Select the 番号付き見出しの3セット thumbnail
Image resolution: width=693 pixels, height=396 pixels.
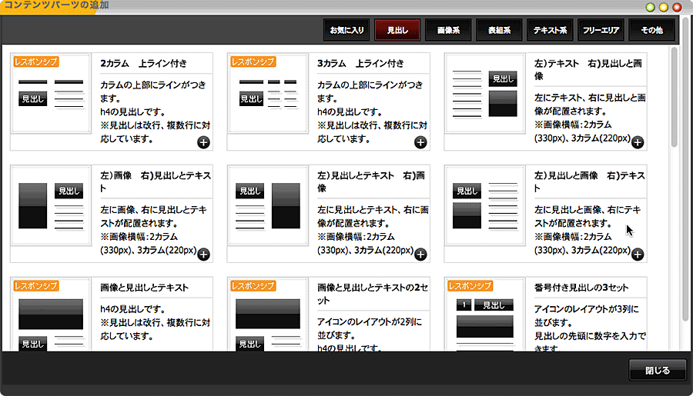tap(485, 314)
